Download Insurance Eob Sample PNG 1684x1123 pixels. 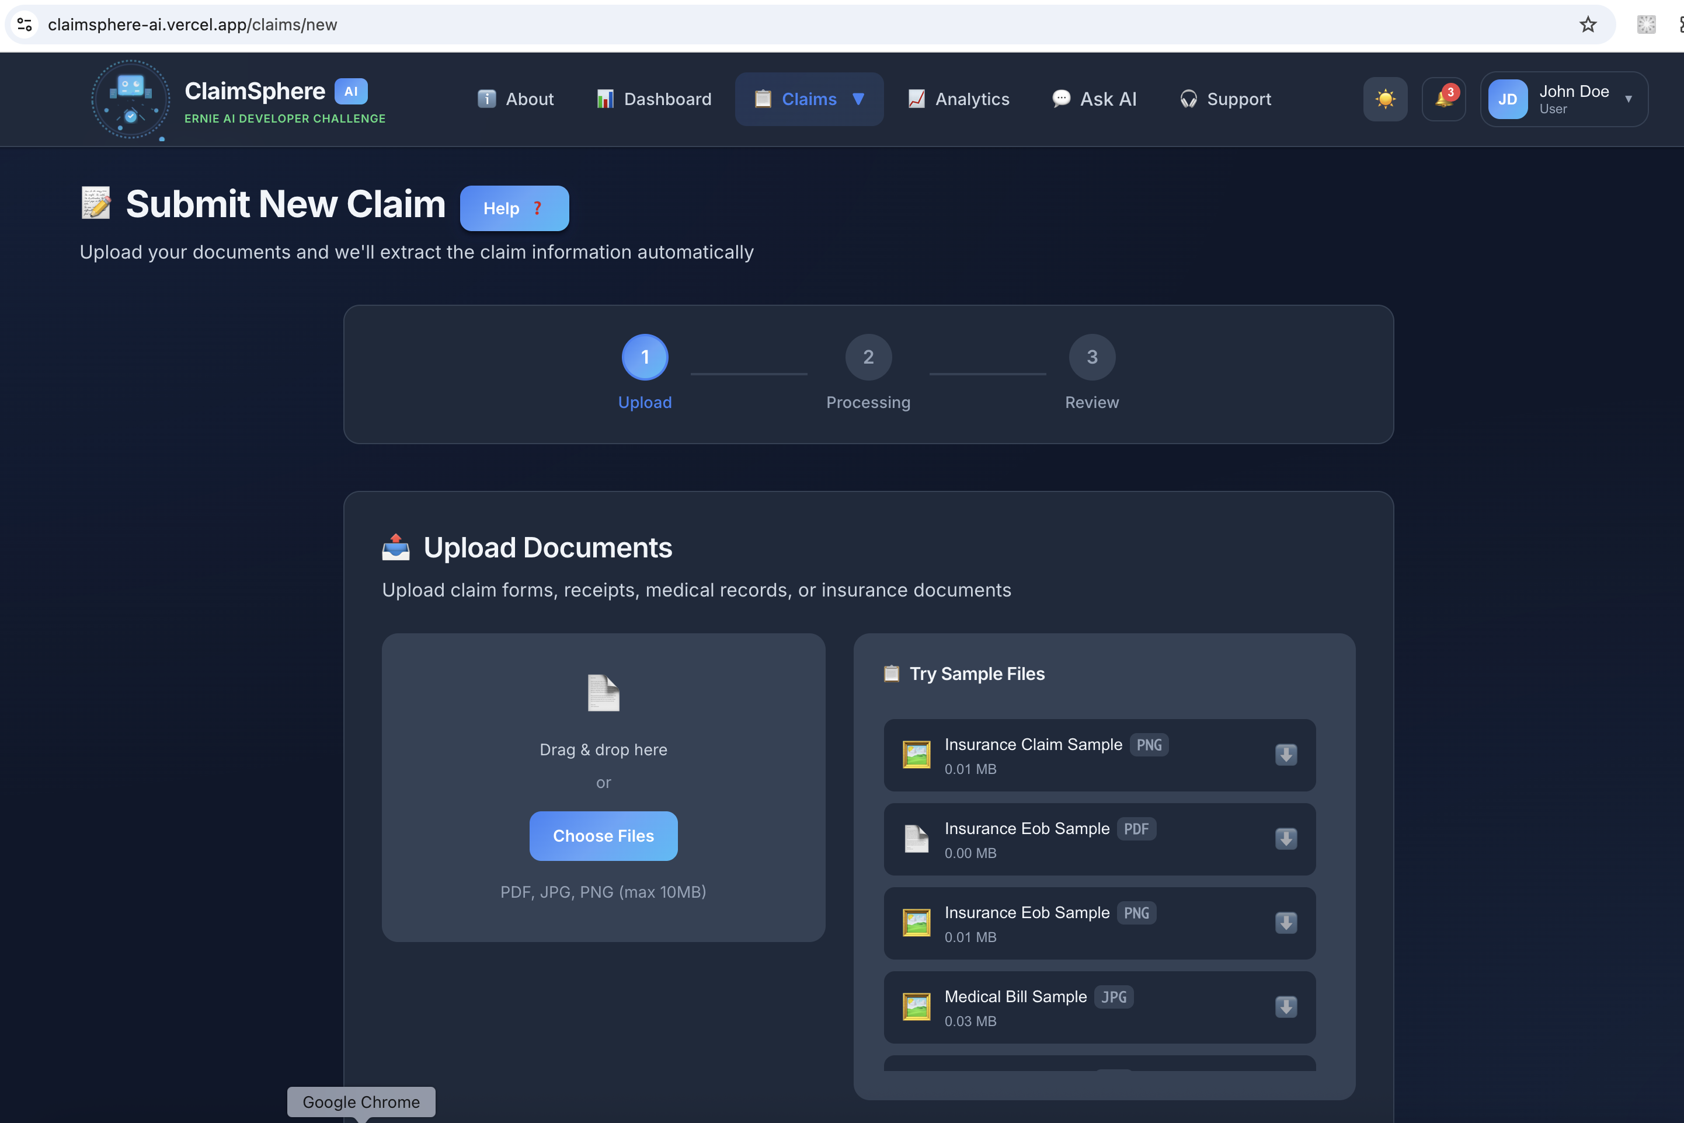click(1286, 923)
